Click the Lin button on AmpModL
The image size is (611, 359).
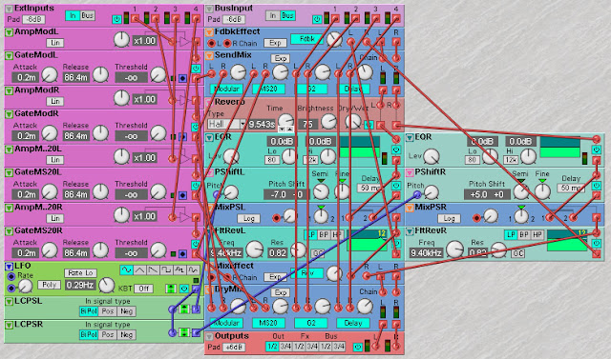[x=55, y=43]
